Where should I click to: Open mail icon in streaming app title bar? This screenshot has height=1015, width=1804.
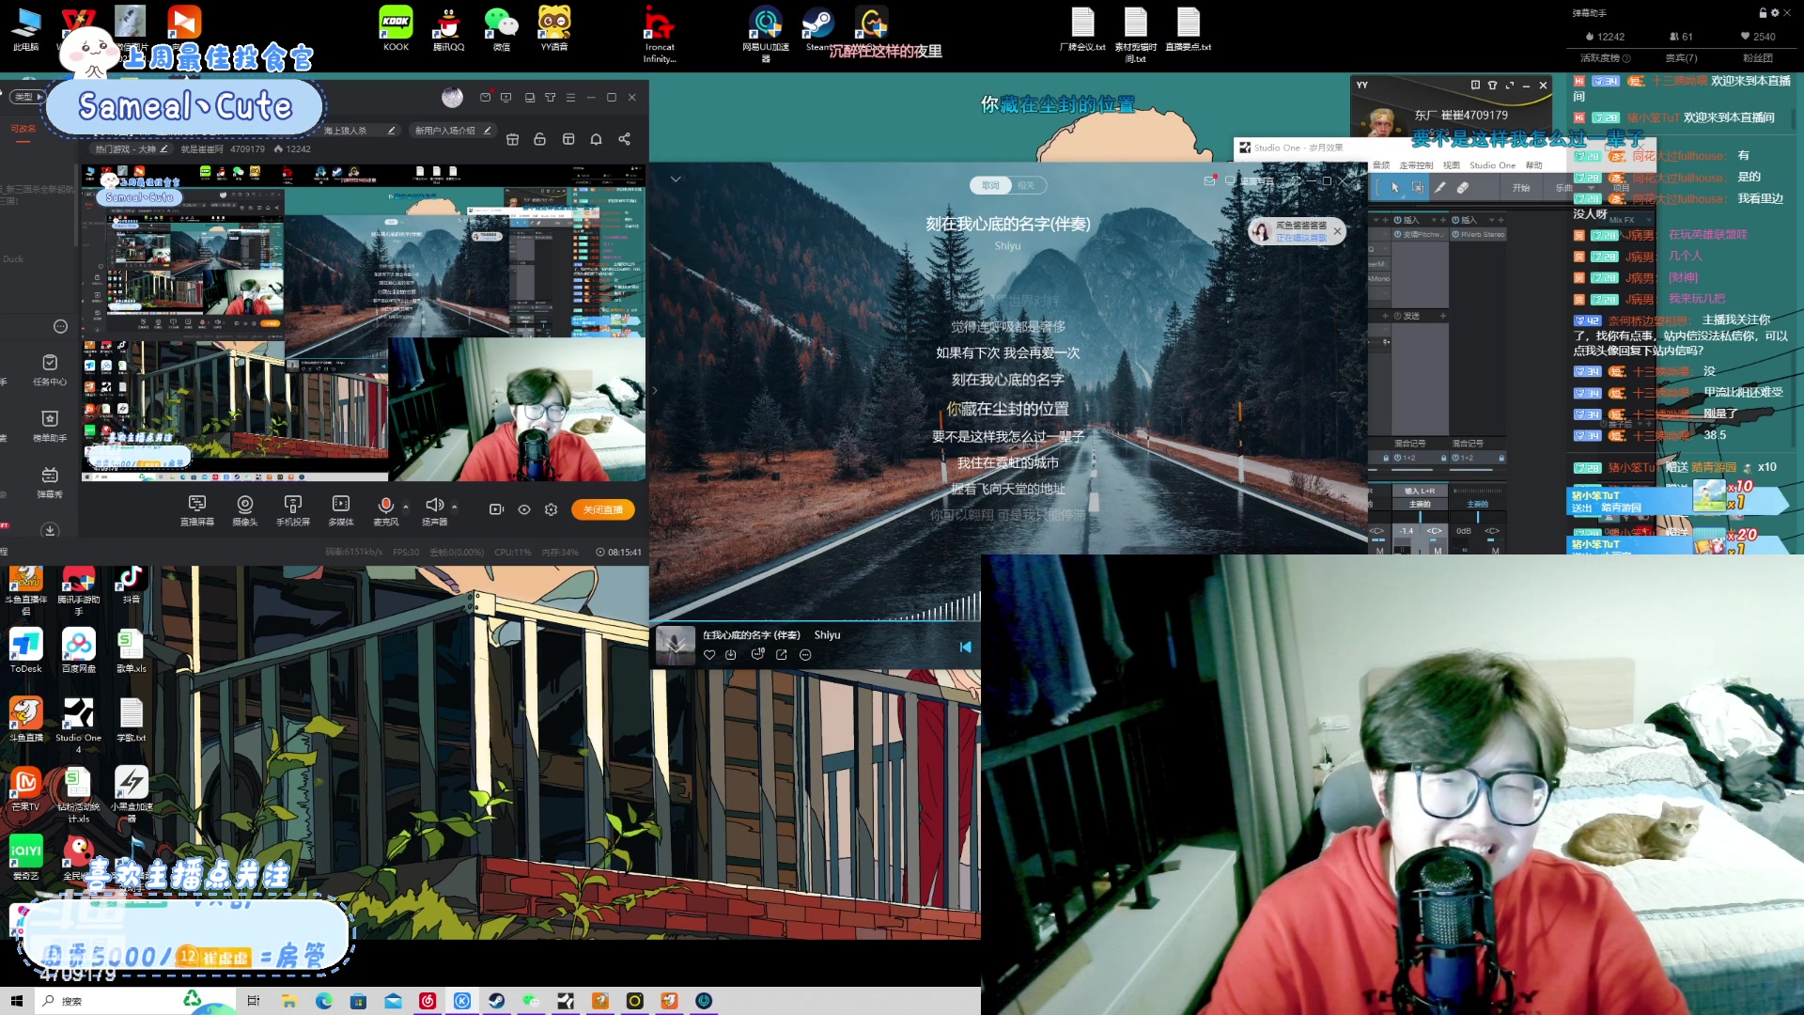(485, 97)
